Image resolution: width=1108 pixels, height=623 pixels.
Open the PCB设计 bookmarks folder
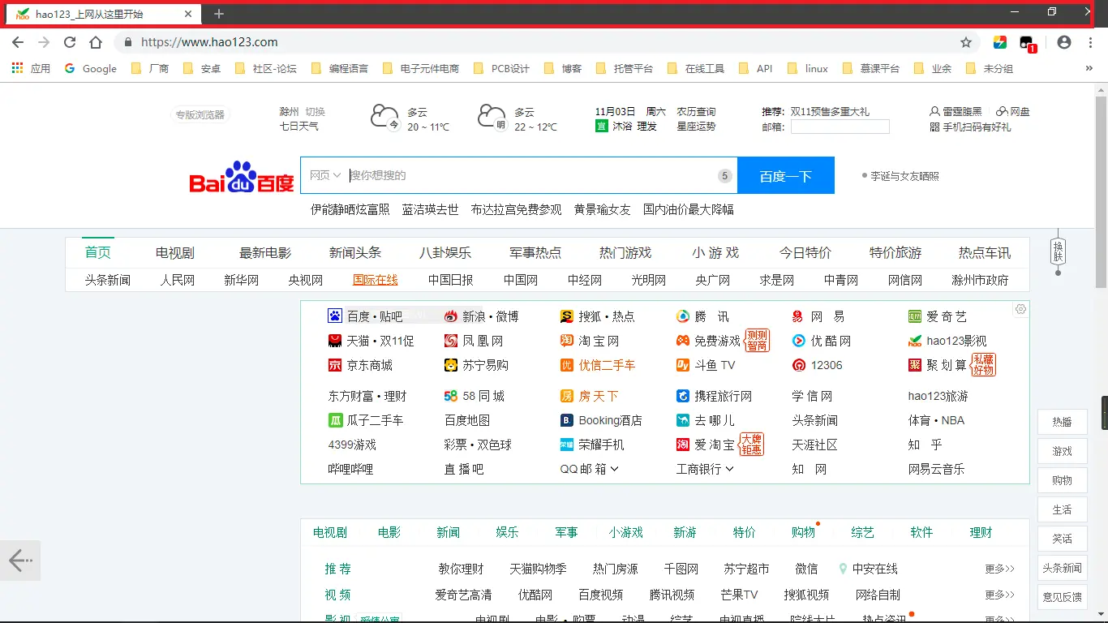(501, 68)
